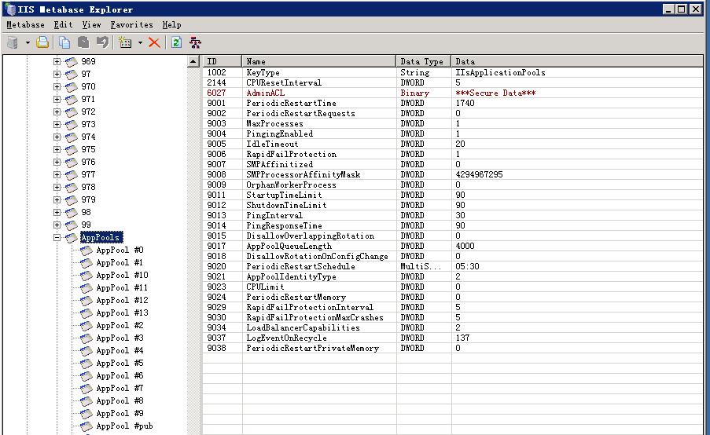Viewport: 710px width, 435px height.
Task: Click the folder icon of node 970
Action: pyautogui.click(x=71, y=87)
